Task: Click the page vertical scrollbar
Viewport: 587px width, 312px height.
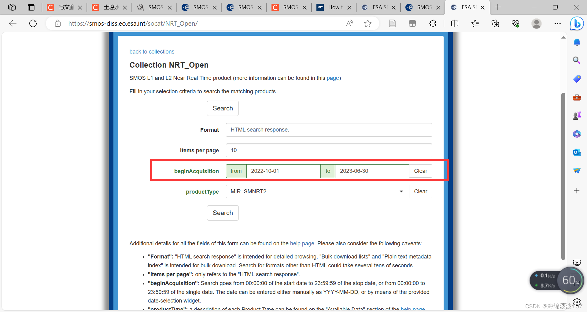Action: pyautogui.click(x=563, y=176)
